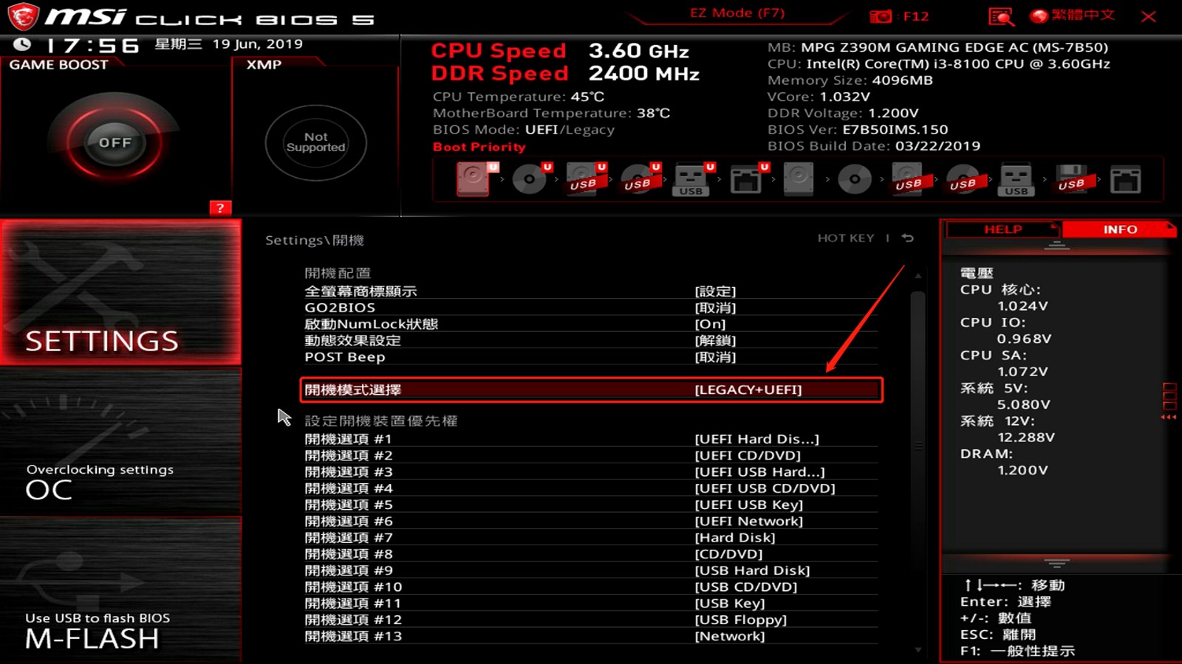Toggle the GAME BOOST OFF dial
Screen dimensions: 1182x664
point(115,142)
